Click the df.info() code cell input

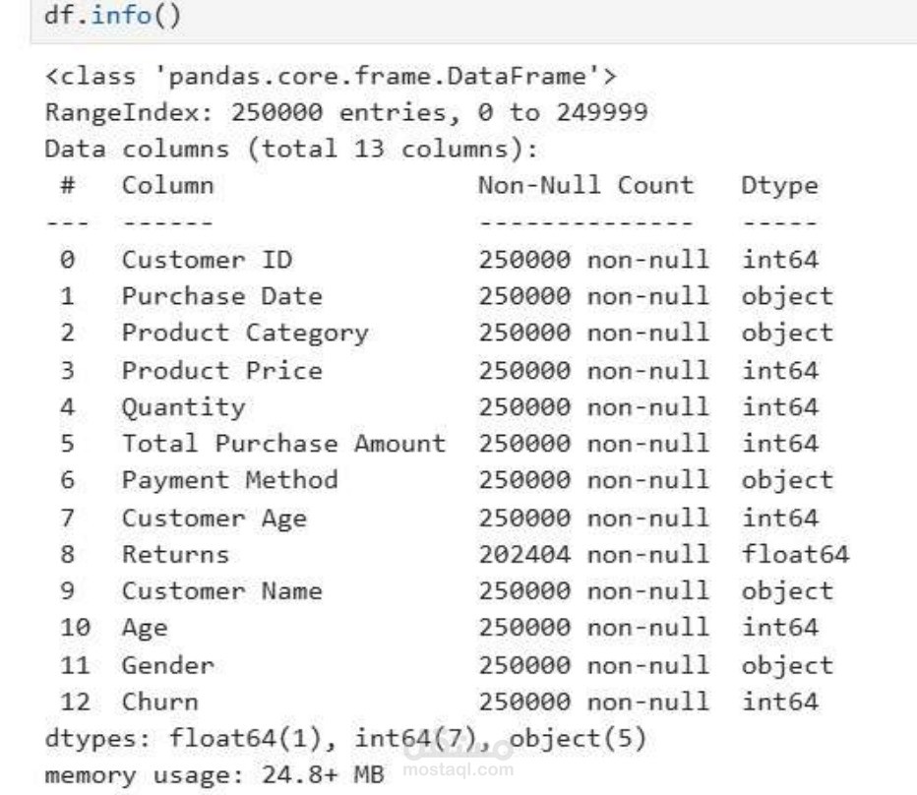[x=473, y=18]
